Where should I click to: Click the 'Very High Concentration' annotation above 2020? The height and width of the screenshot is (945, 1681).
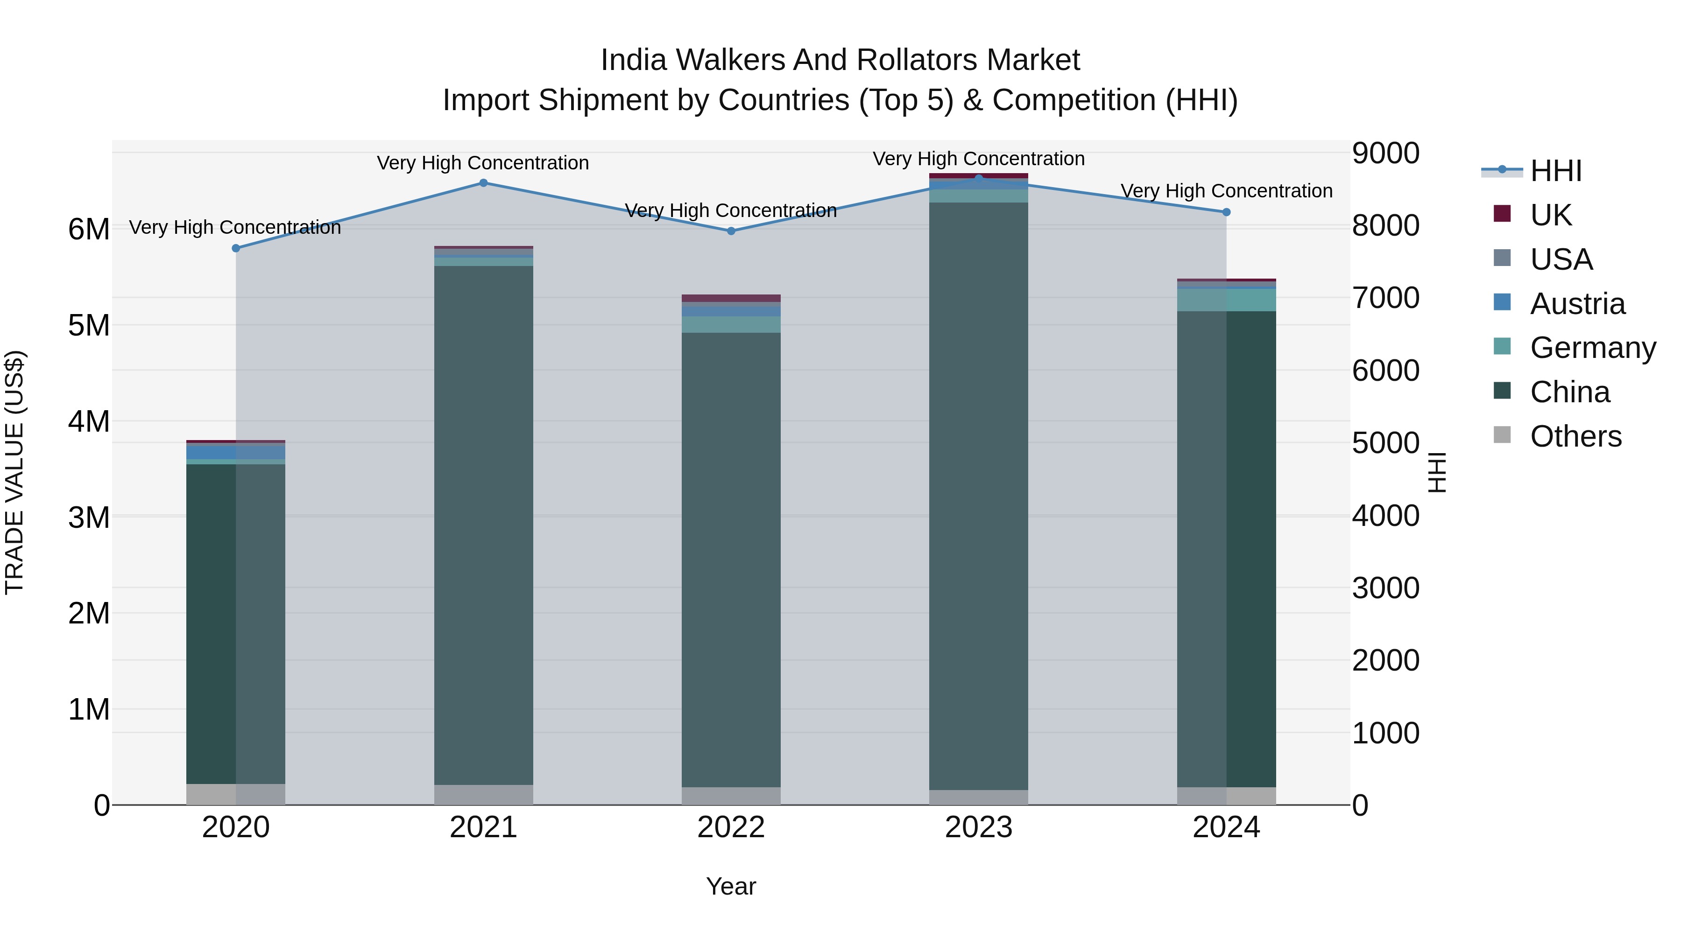pyautogui.click(x=235, y=228)
